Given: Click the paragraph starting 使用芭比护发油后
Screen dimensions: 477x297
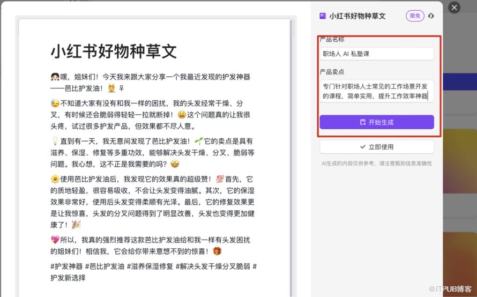Looking at the screenshot, I should point(152,202).
